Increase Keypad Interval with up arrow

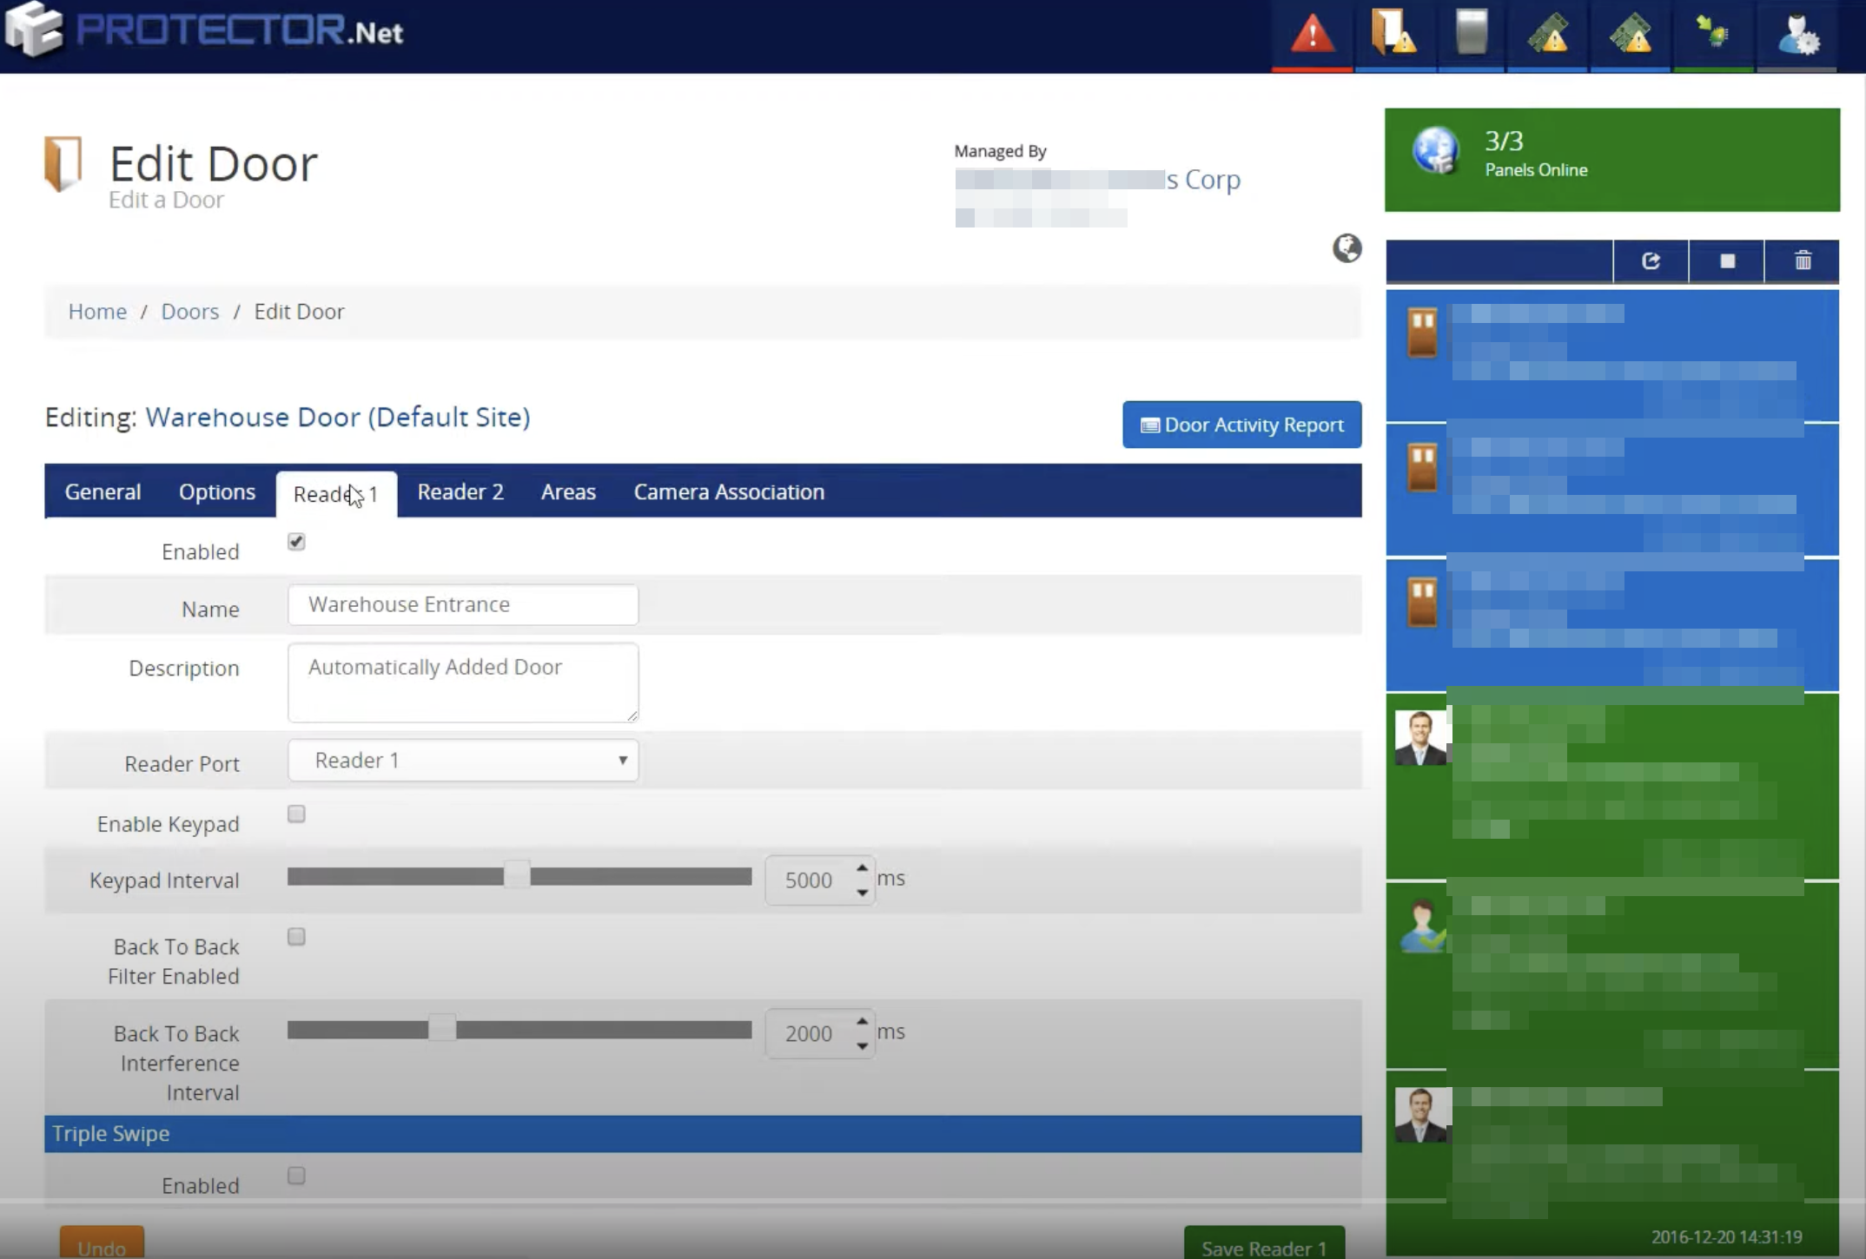coord(862,868)
